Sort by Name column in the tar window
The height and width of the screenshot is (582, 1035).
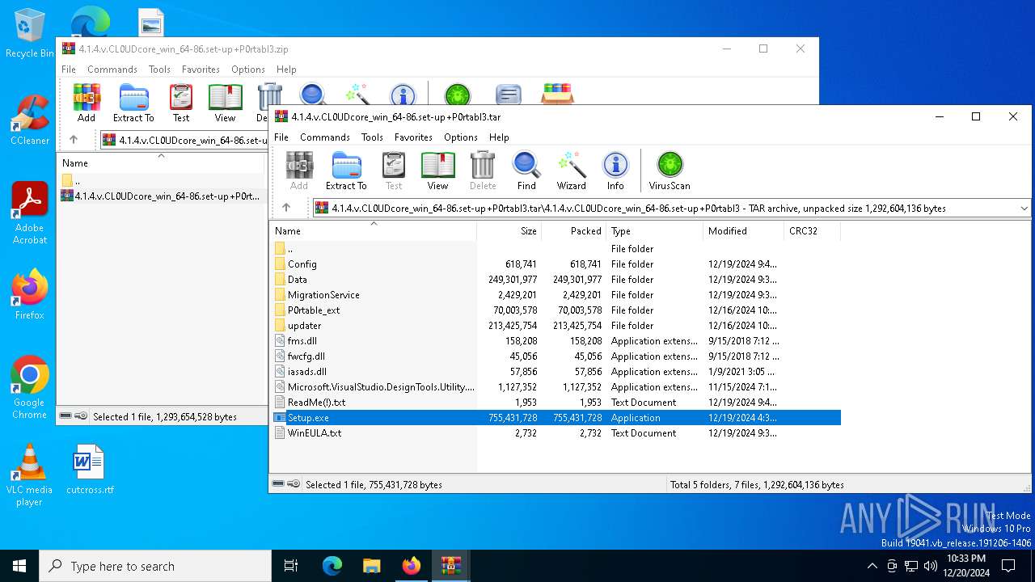(x=374, y=231)
